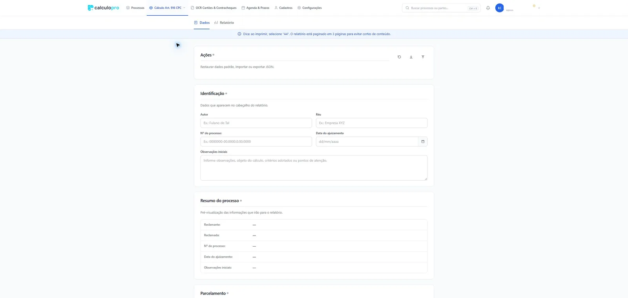628x298 pixels.
Task: Click the Data do ajuizamento: summary row
Action: (314, 257)
